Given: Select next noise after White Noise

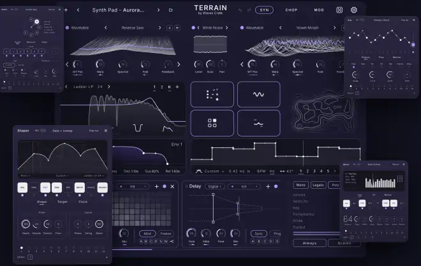Looking at the screenshot, I should [x=226, y=27].
